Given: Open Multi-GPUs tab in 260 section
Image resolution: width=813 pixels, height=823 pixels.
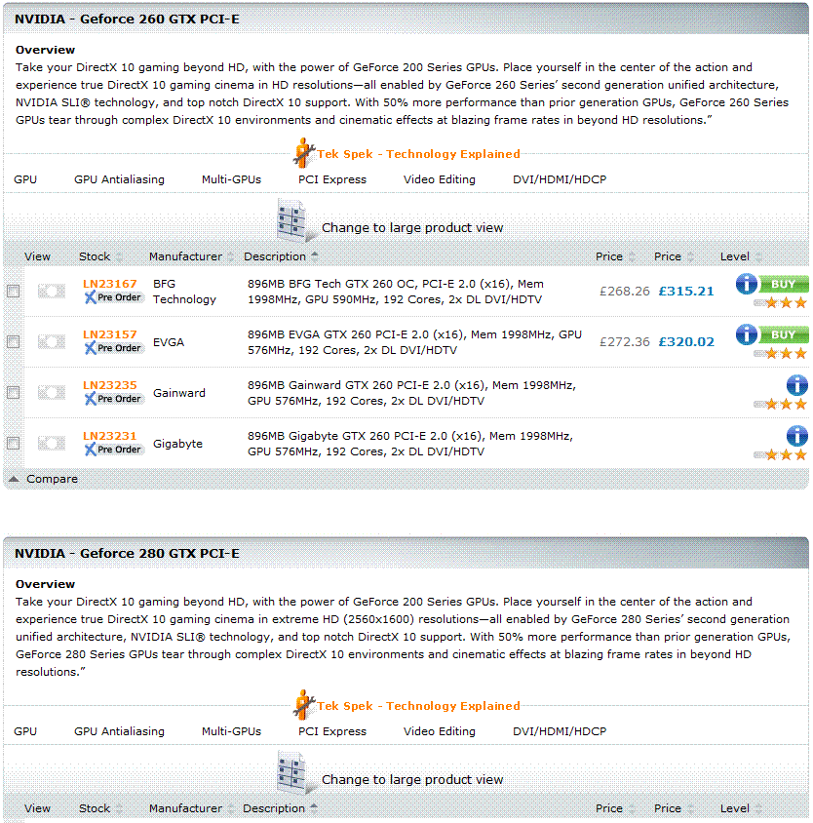Looking at the screenshot, I should coord(231,179).
